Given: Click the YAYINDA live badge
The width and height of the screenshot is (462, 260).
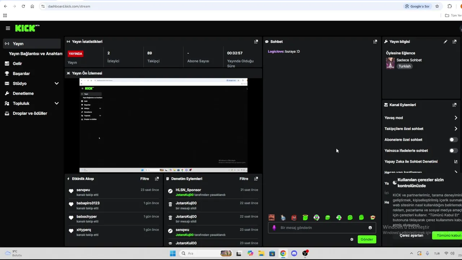Looking at the screenshot, I should tap(75, 53).
